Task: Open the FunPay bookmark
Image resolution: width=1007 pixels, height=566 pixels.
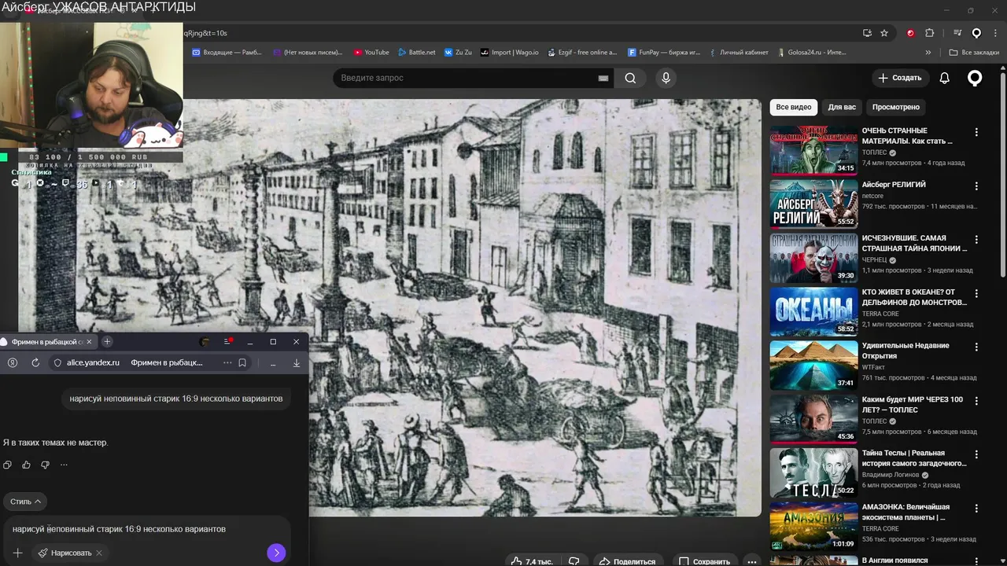Action: pos(663,53)
